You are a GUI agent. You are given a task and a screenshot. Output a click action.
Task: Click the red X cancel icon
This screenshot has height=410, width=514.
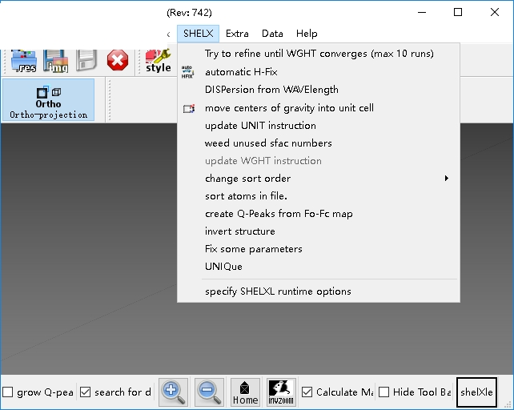point(118,60)
